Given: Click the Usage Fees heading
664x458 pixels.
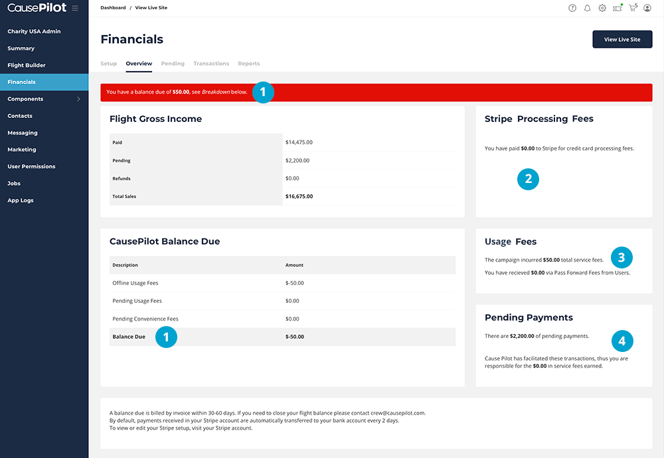Looking at the screenshot, I should (510, 241).
